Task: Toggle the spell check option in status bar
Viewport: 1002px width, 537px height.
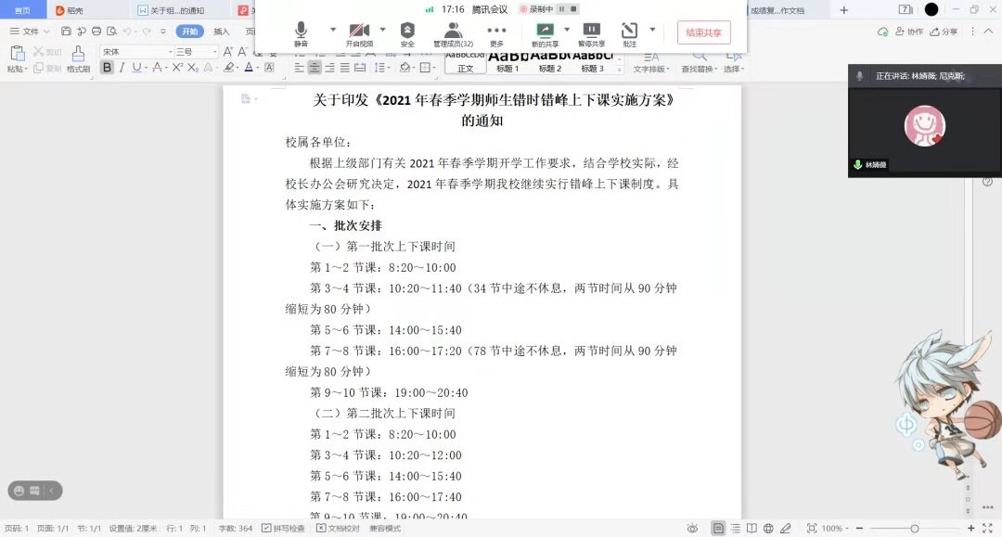Action: pos(283,528)
